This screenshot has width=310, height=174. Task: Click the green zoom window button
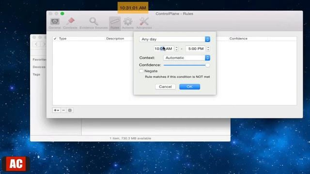[x=62, y=14]
